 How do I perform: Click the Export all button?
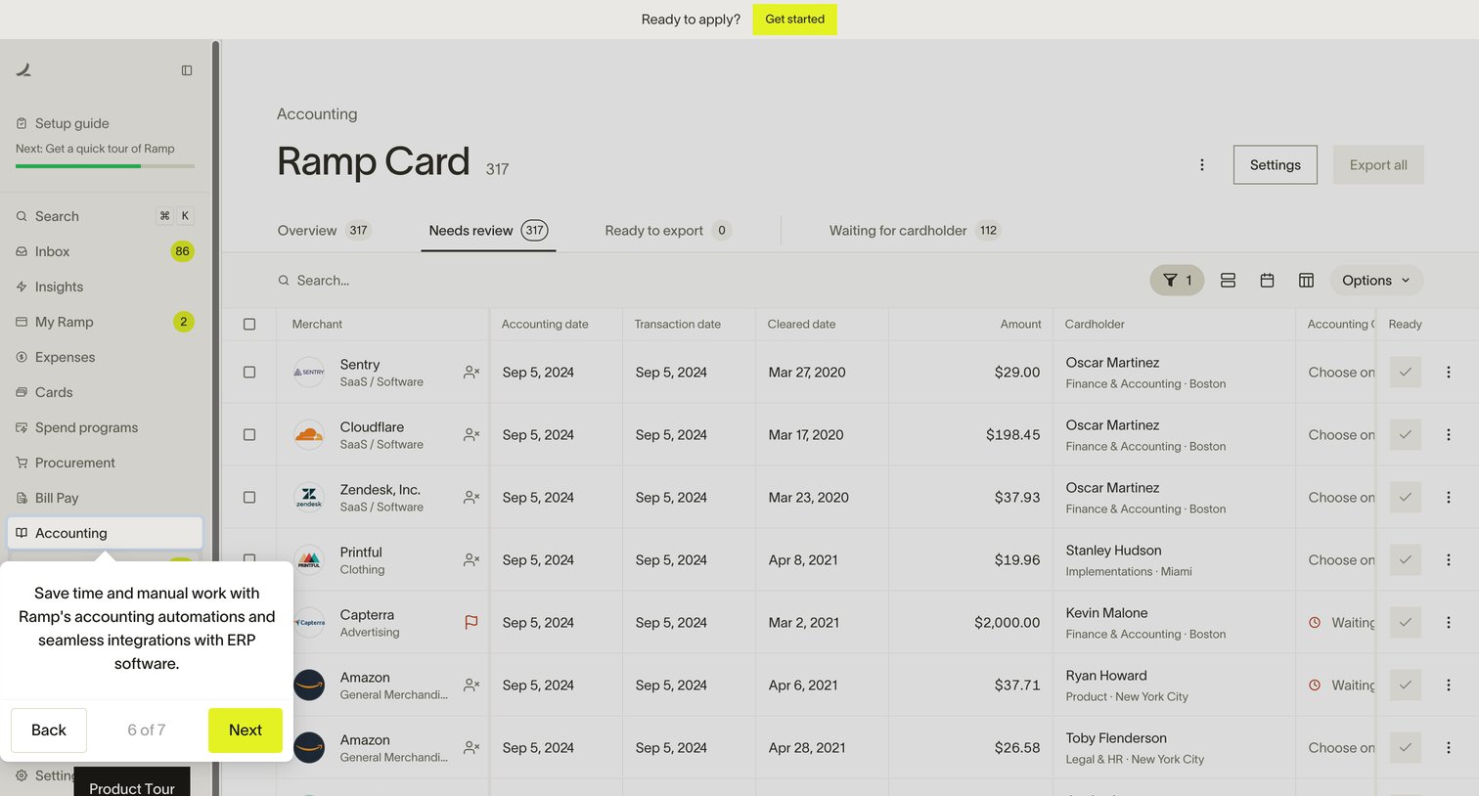click(1378, 165)
